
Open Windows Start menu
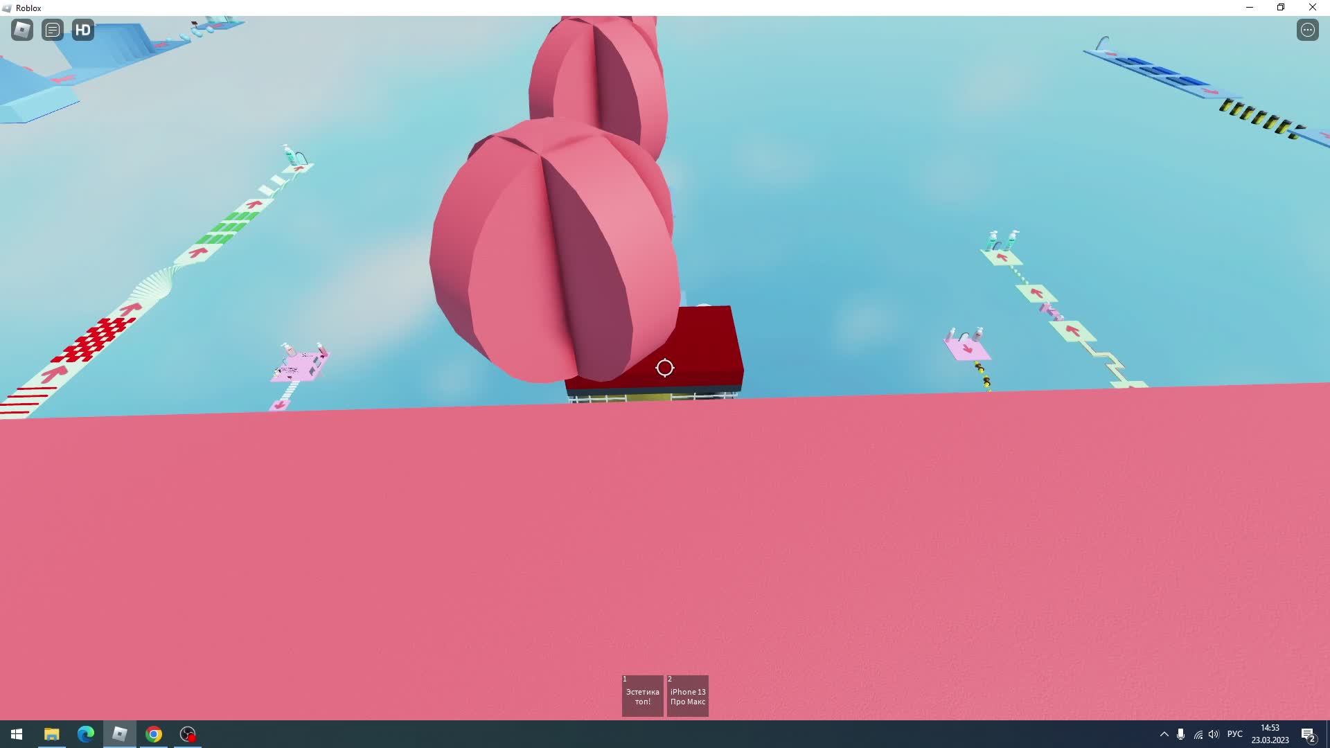(x=17, y=734)
